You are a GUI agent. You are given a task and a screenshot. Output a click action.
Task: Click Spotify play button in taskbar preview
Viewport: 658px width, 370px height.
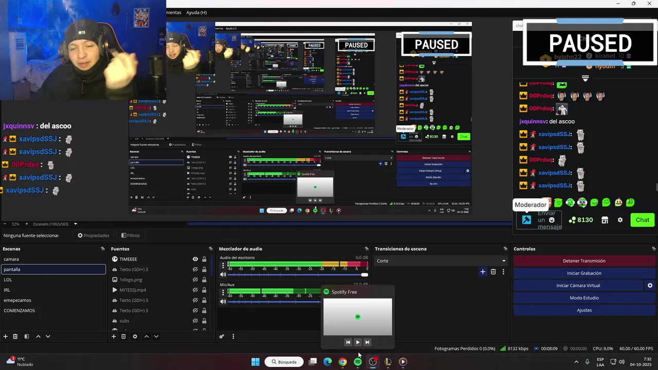tap(358, 342)
